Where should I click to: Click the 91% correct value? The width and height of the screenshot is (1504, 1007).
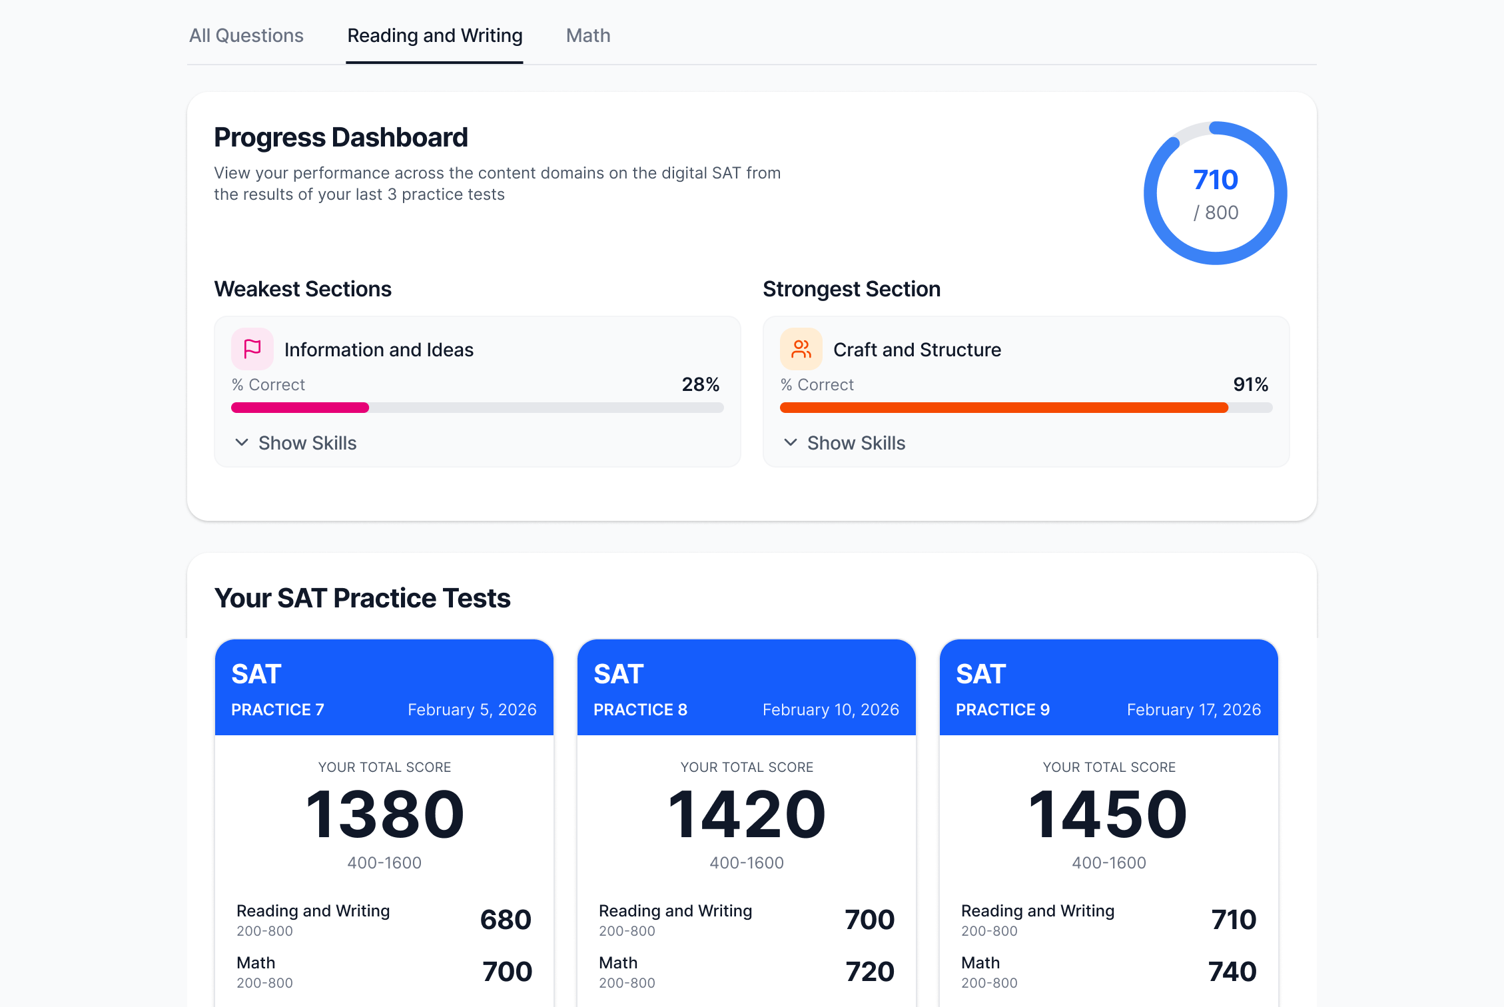1250,384
